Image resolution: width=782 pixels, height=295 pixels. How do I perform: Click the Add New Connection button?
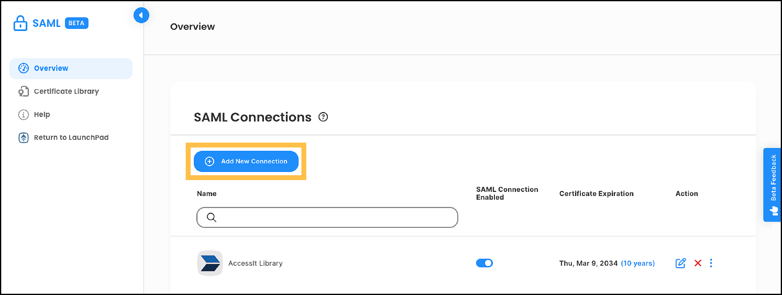point(246,161)
